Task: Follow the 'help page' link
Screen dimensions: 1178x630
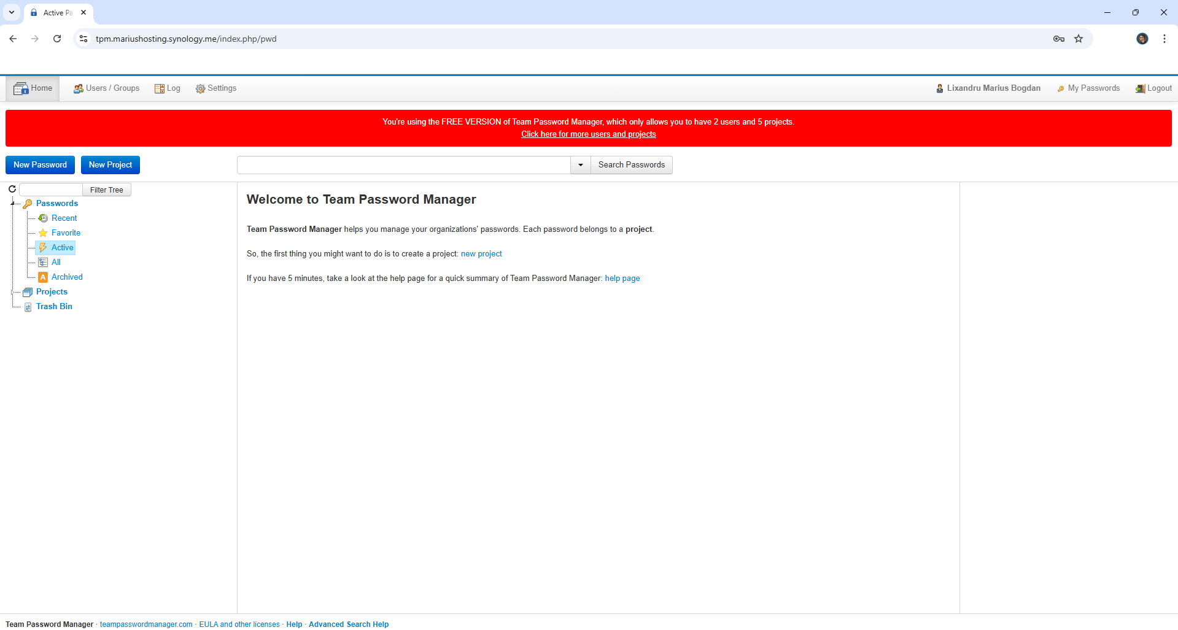Action: tap(622, 279)
